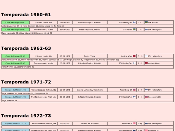Image resolution: width=175 pixels, height=131 pixels.
Task: Click the date 15-09-1971
Action: [65, 90]
